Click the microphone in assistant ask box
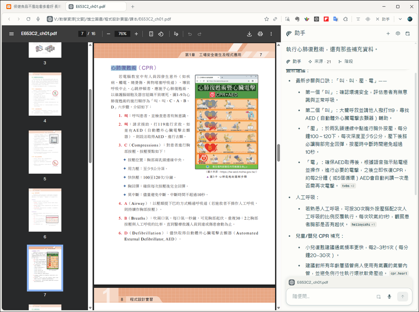This screenshot has height=312, width=419. point(390,296)
